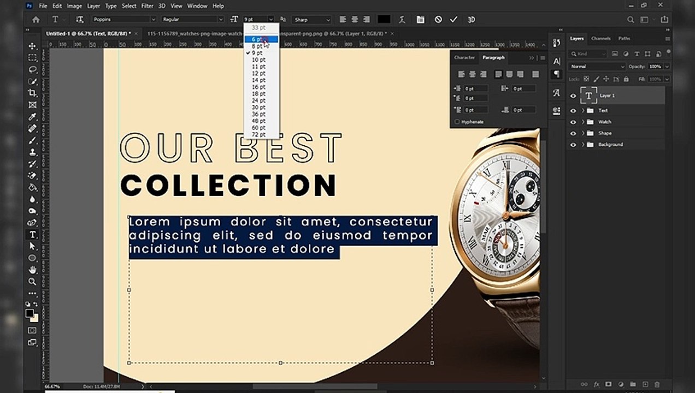Toggle Quick Mask mode icon
Screen dimensions: 695x393
[x=32, y=330]
